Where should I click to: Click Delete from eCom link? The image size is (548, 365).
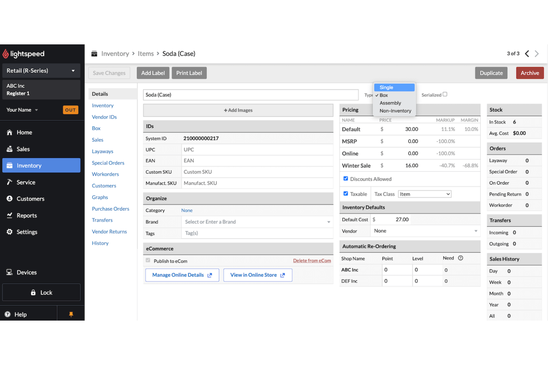click(x=312, y=261)
